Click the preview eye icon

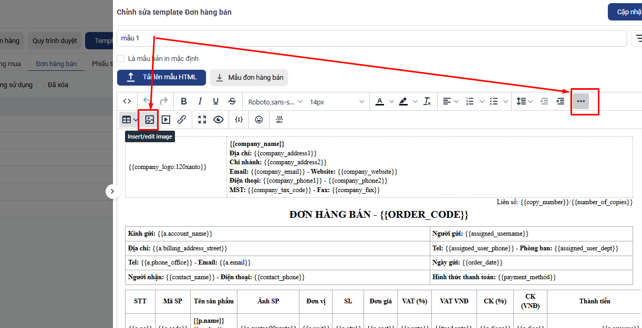coord(219,120)
